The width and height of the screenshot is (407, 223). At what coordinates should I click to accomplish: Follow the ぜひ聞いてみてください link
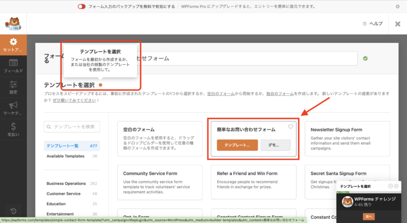coord(74,101)
